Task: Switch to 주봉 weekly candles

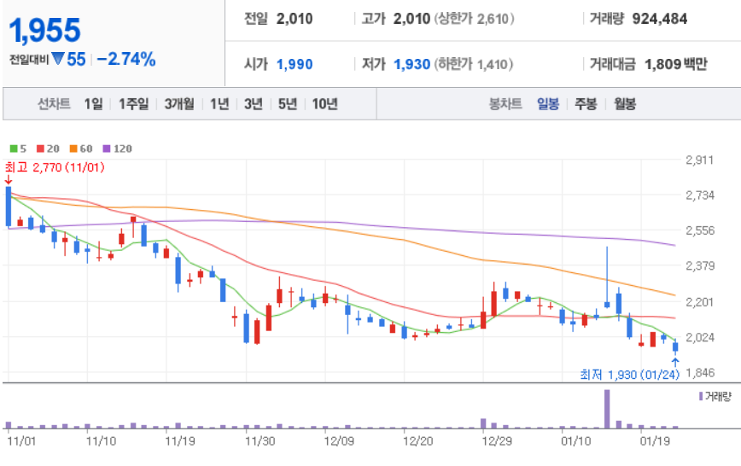Action: (586, 103)
